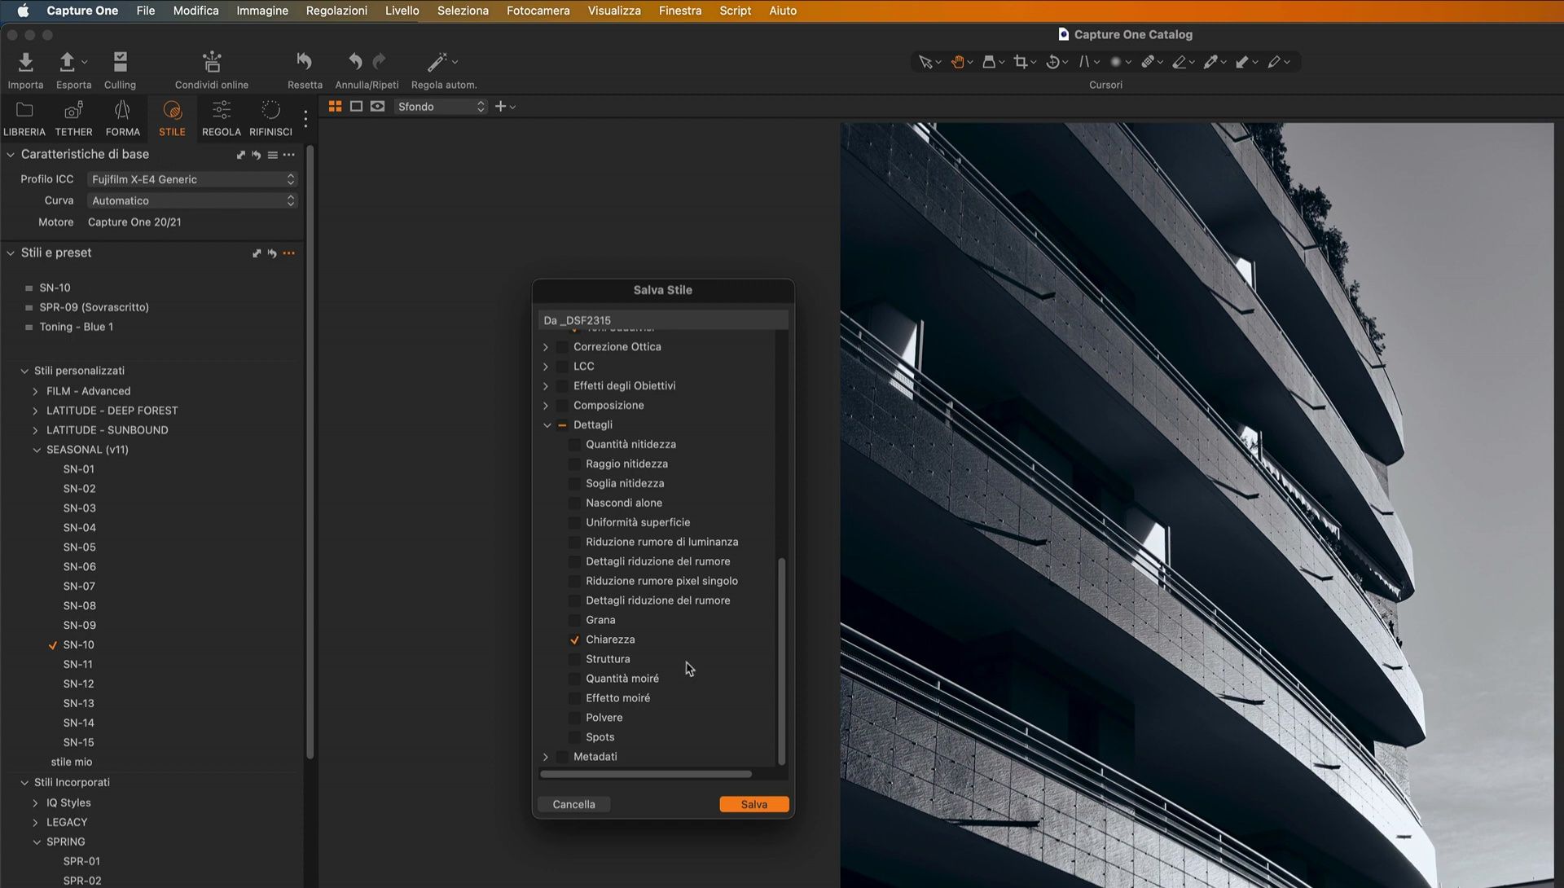The height and width of the screenshot is (888, 1564).
Task: Collapse the Dettagli group
Action: [x=547, y=424]
